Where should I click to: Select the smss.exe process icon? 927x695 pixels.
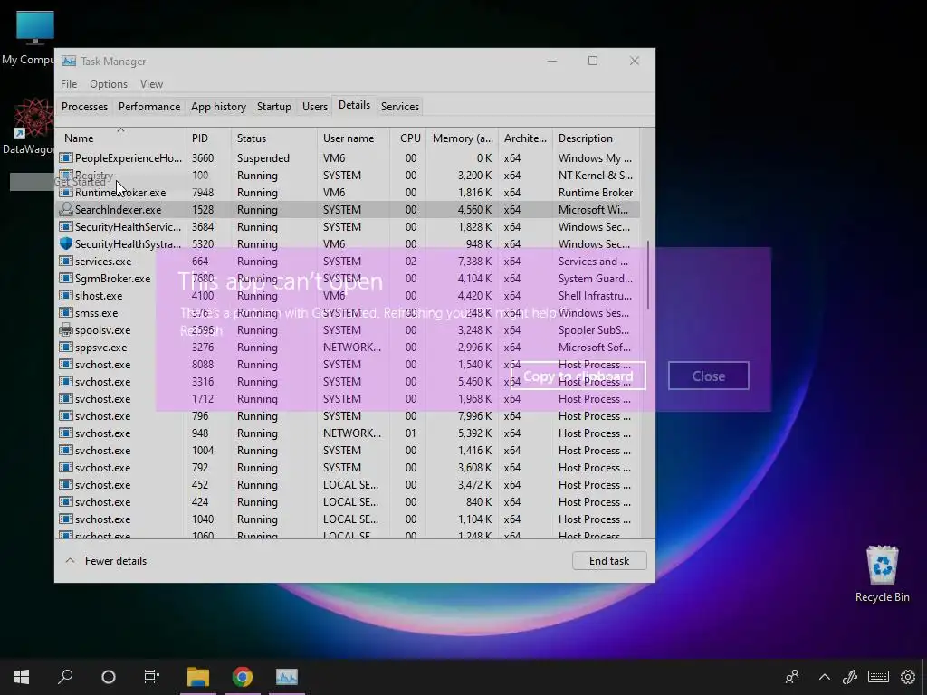[x=66, y=312]
